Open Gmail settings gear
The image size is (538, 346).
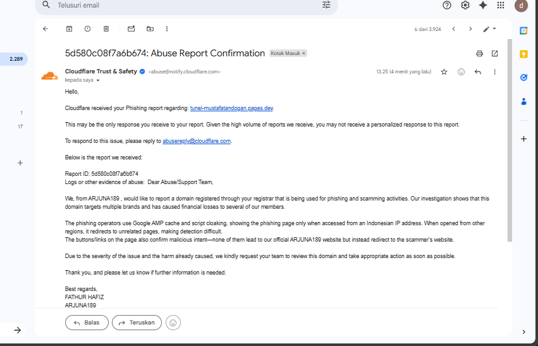pyautogui.click(x=465, y=5)
